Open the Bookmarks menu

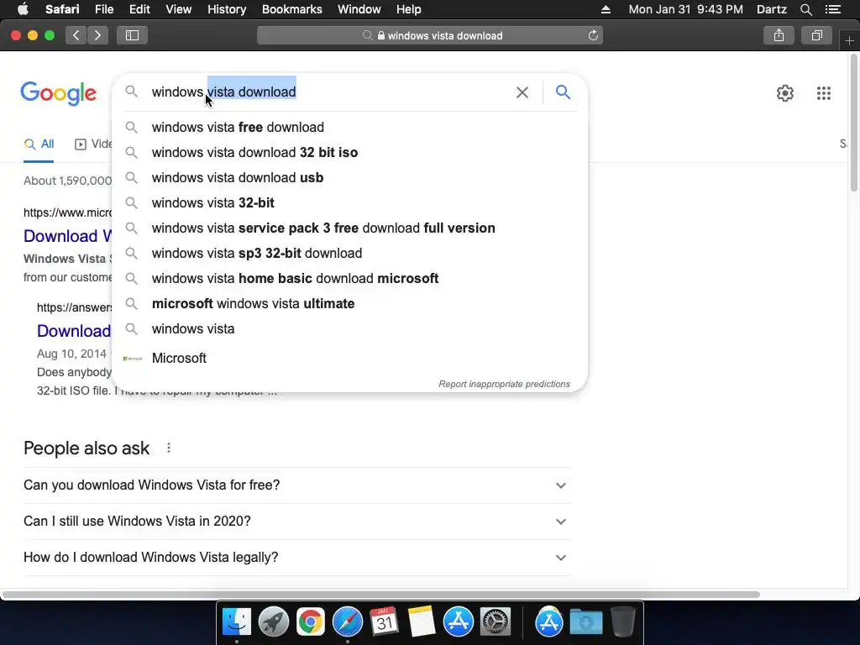click(291, 9)
